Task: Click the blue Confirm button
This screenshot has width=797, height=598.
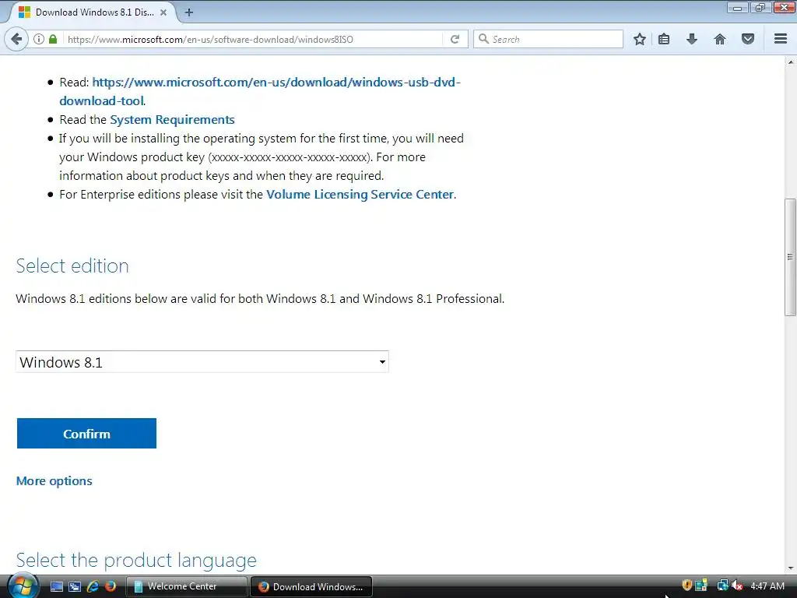Action: (x=86, y=433)
